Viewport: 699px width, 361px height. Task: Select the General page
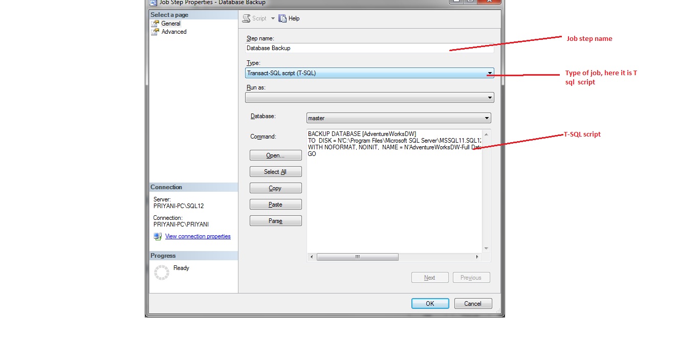click(x=170, y=23)
